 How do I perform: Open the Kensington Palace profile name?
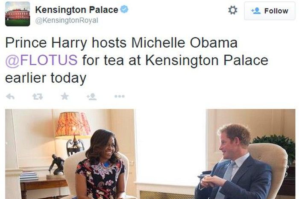tap(76, 10)
